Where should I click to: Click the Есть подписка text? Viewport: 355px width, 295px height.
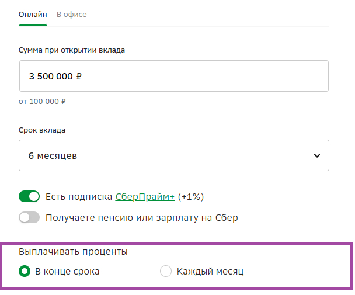[x=79, y=196]
